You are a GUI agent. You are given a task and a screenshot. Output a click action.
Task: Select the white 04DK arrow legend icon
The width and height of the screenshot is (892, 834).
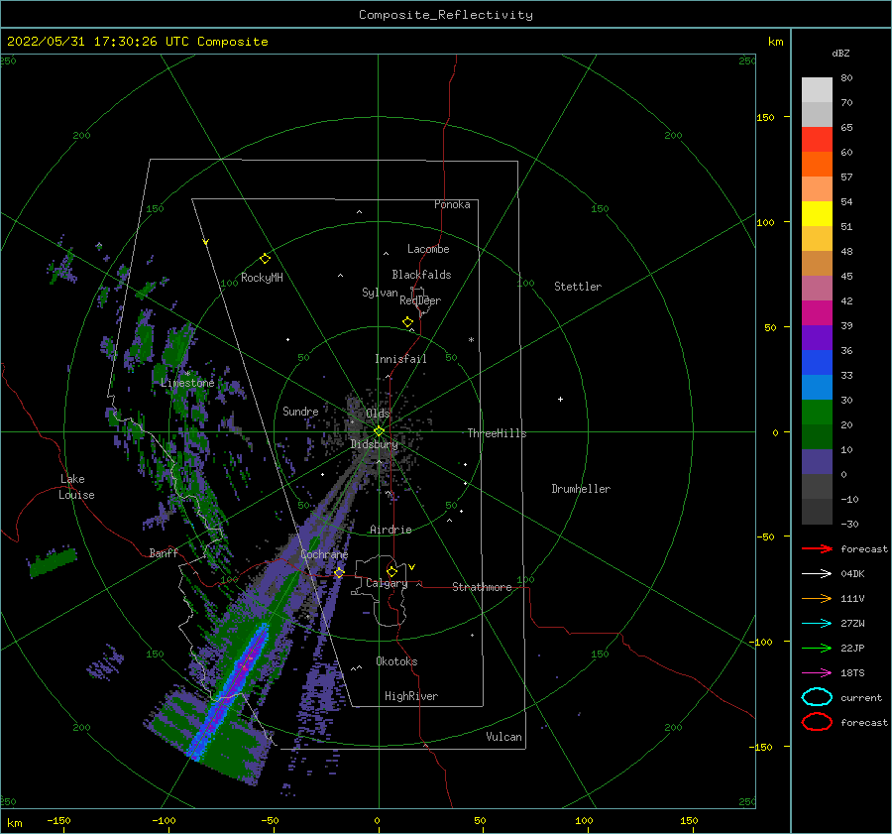click(817, 573)
